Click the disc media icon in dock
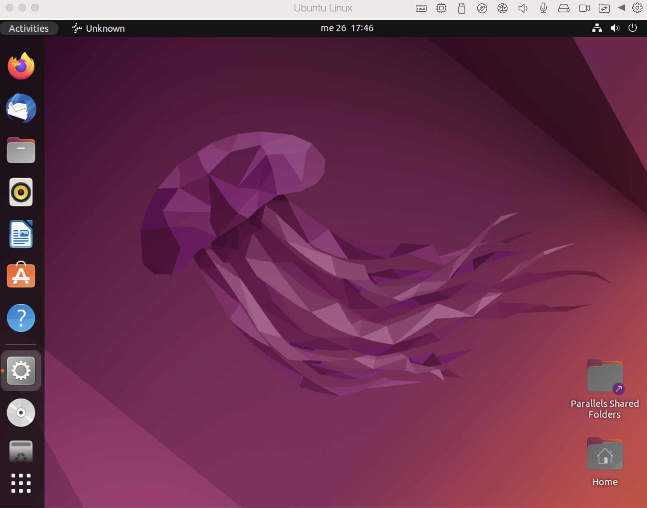 point(21,412)
